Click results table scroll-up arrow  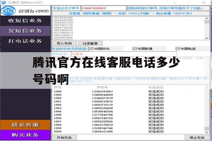click(x=207, y=87)
